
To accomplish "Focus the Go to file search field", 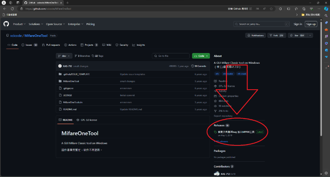I will [x=171, y=56].
